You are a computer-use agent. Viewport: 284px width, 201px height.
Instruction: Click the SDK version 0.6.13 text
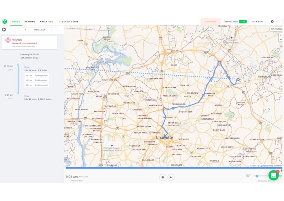click(x=29, y=58)
